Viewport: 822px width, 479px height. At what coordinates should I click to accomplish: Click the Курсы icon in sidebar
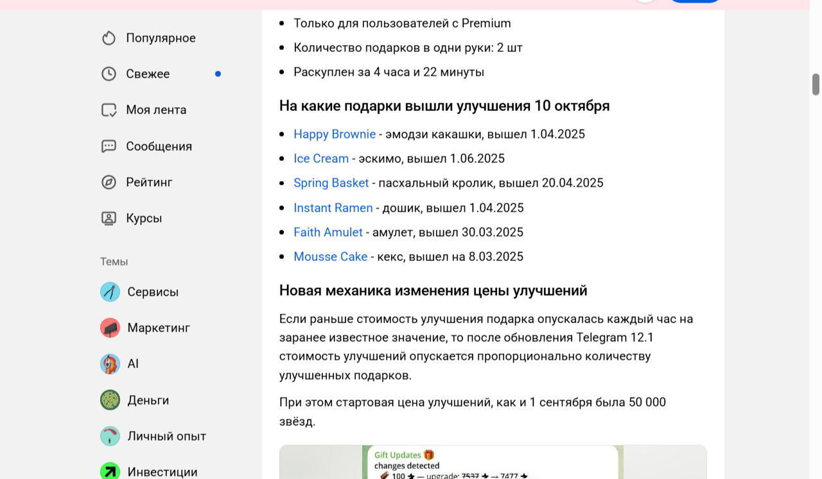(109, 218)
